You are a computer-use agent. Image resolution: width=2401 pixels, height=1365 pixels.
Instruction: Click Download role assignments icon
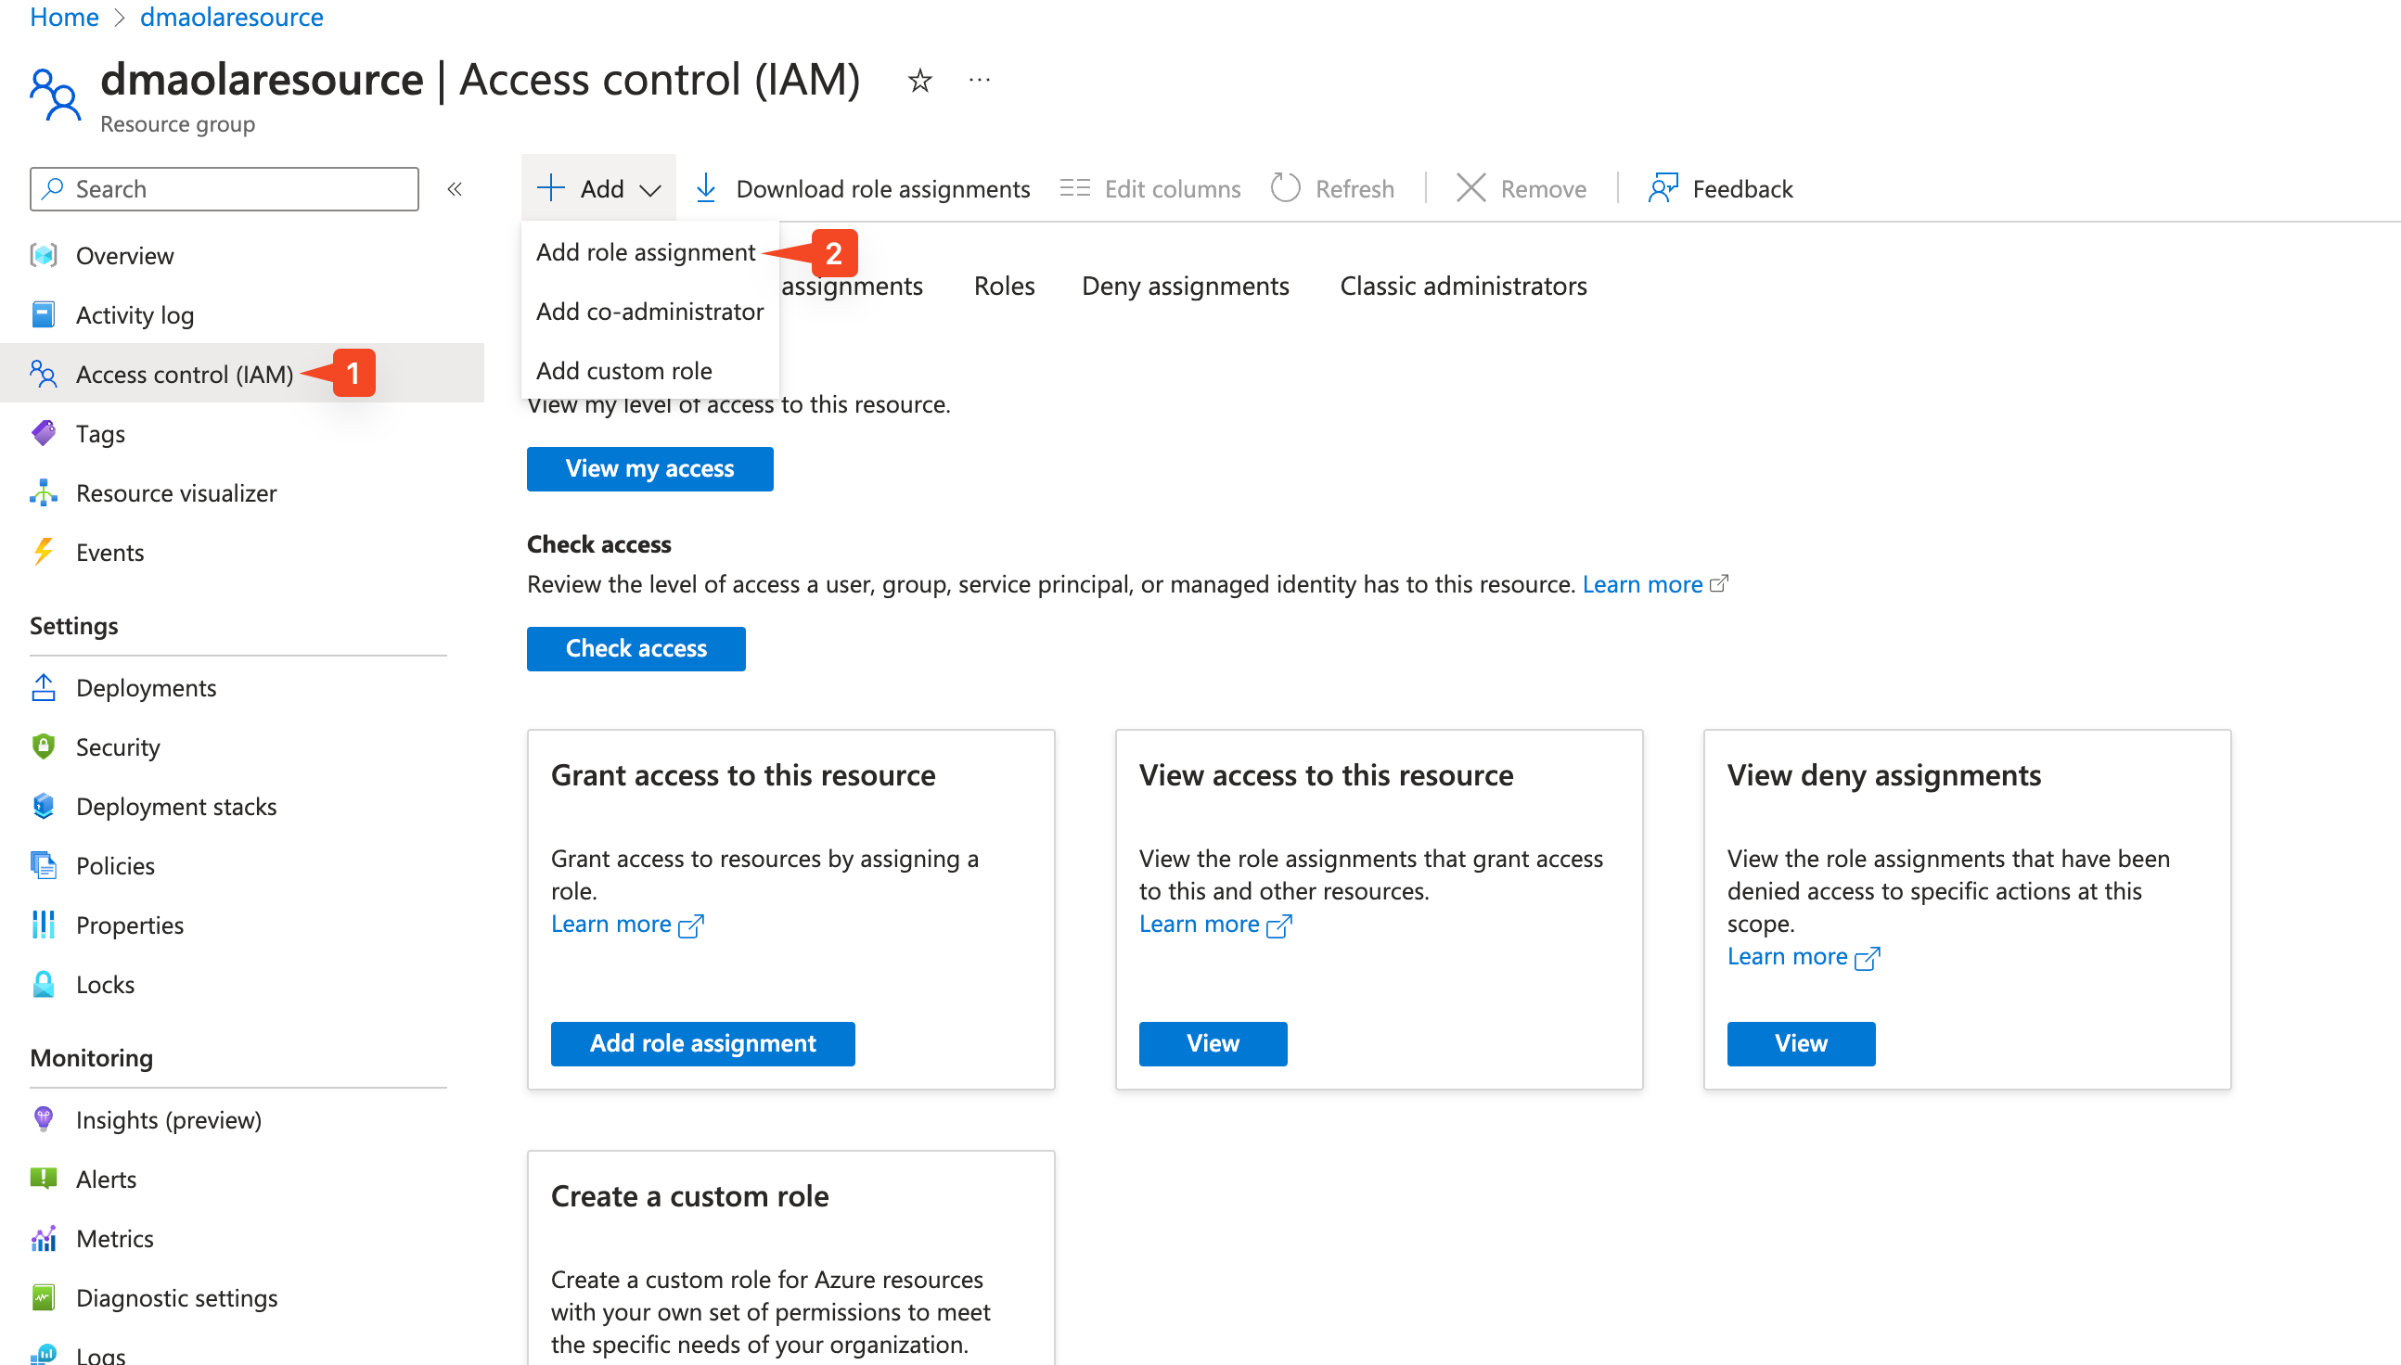pos(706,189)
